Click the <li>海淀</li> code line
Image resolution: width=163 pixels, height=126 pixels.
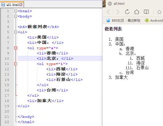(x=62, y=74)
